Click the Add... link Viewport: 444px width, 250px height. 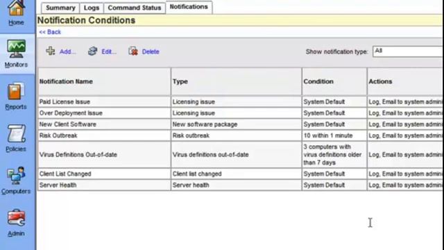pyautogui.click(x=67, y=51)
